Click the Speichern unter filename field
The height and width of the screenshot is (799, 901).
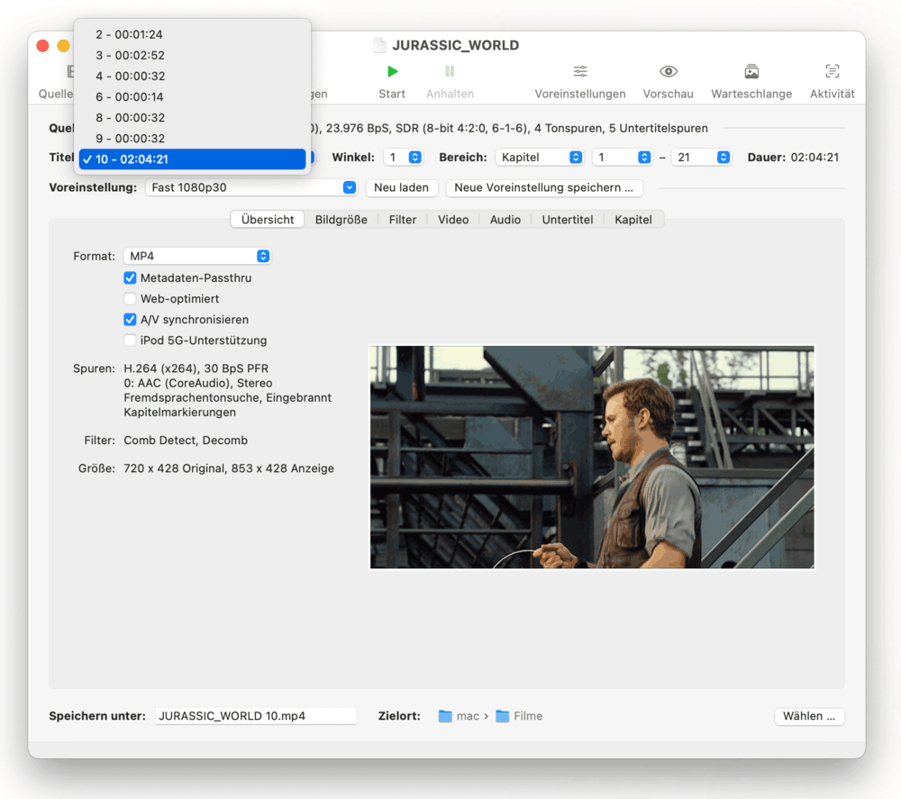tap(255, 716)
